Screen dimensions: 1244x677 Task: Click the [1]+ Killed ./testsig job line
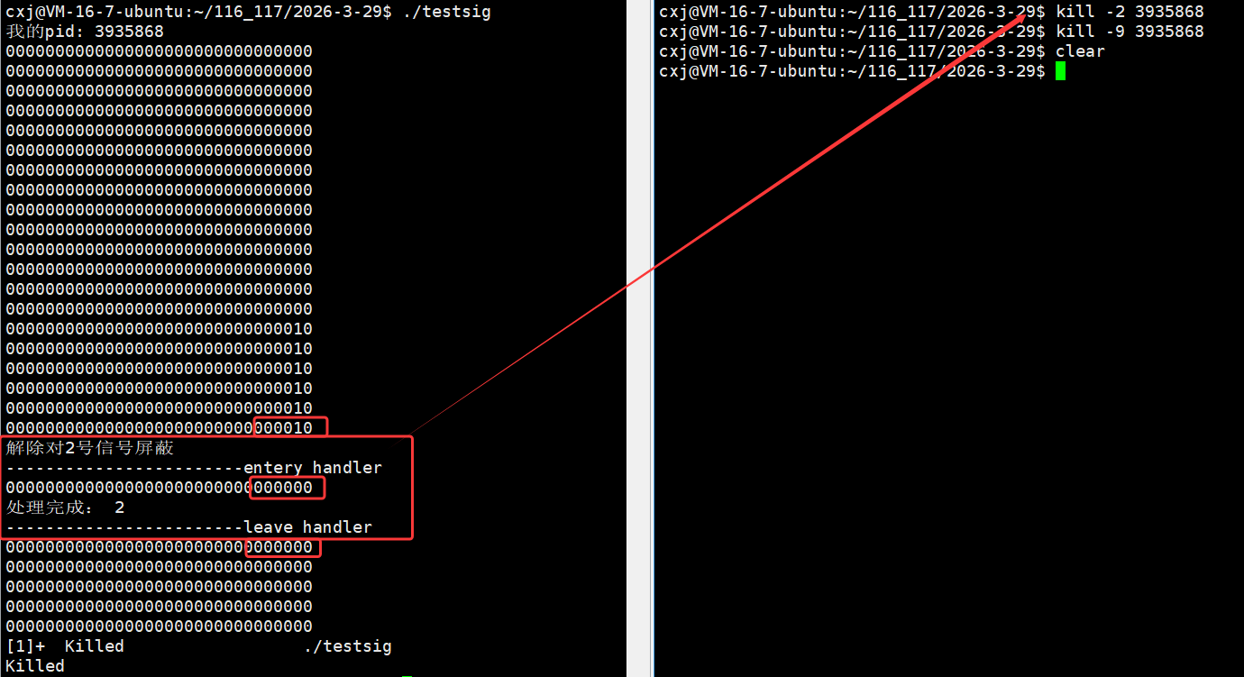(198, 646)
